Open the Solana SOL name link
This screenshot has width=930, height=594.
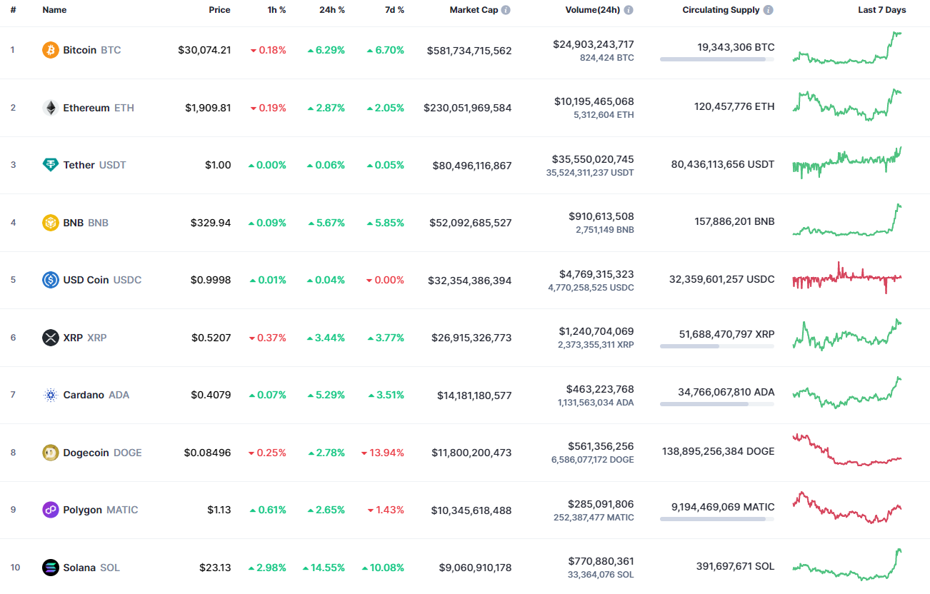pos(81,567)
